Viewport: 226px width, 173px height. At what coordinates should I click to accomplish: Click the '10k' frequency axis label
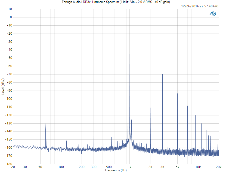[198, 167]
